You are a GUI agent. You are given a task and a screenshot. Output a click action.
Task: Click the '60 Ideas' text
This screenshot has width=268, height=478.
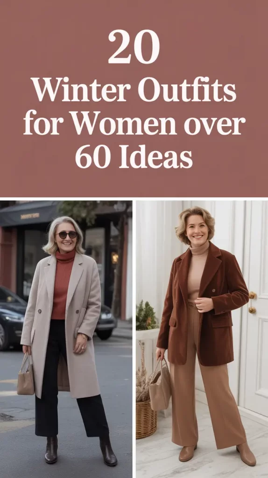tap(134, 157)
